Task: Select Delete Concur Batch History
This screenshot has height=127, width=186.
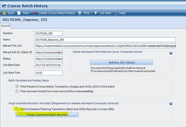Action: click(57, 13)
